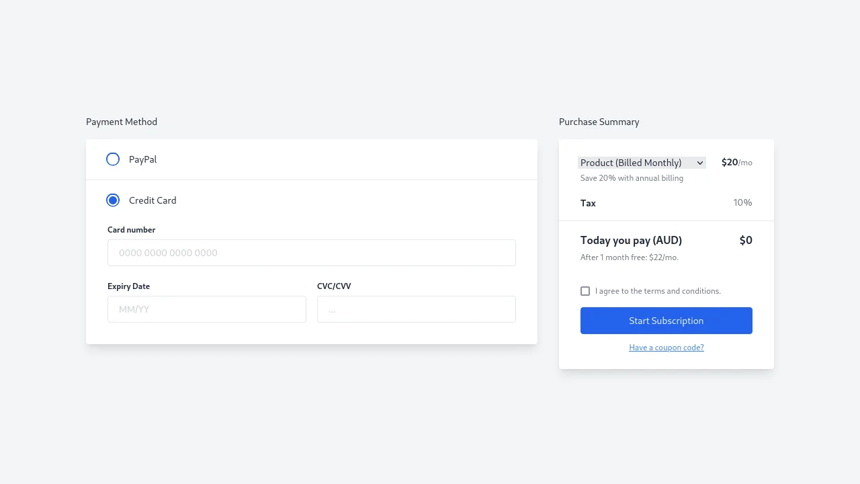This screenshot has width=860, height=484.
Task: Check the terms and conditions agreement box
Action: tap(585, 290)
